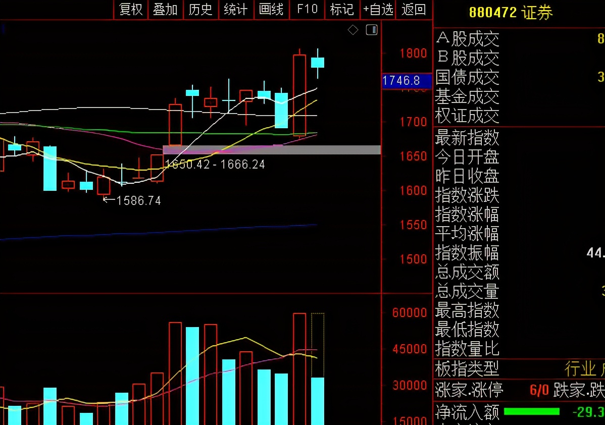Click the diamond icon above chart
605x425 pixels.
tap(352, 30)
